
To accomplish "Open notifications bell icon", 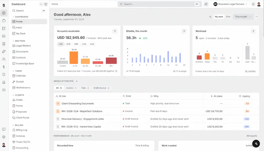I will point(253,4).
